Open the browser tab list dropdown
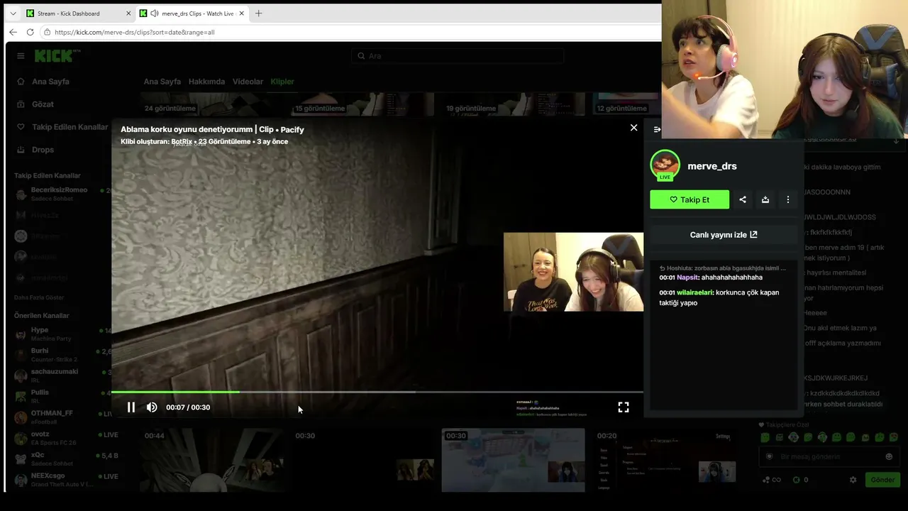This screenshot has width=908, height=511. click(x=13, y=13)
